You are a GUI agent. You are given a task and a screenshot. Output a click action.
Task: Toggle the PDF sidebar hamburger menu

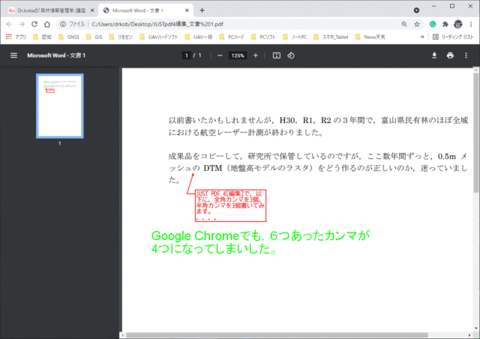pyautogui.click(x=13, y=55)
